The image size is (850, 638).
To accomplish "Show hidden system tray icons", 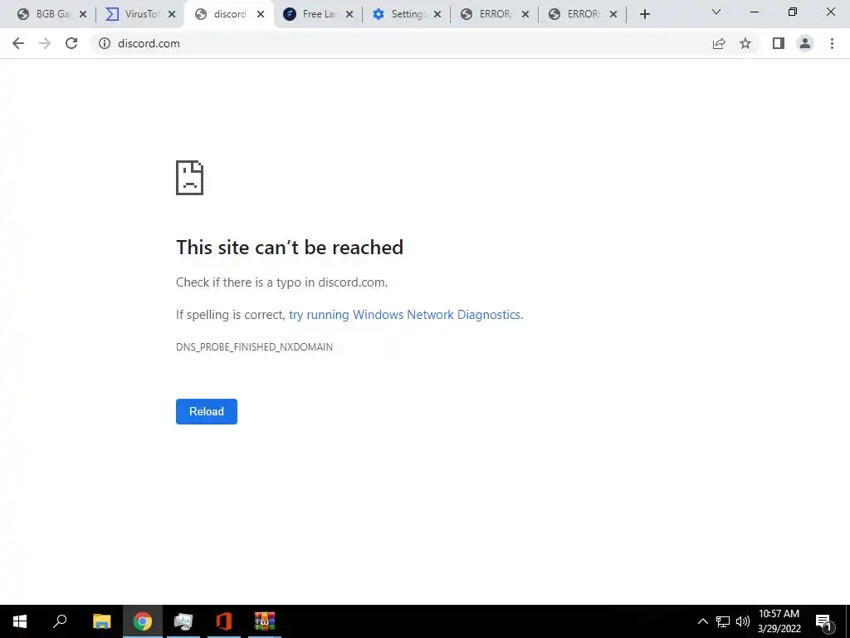I will [x=702, y=621].
